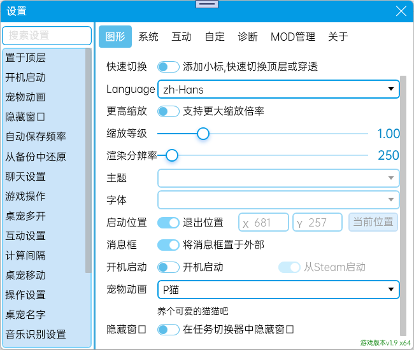
Task: Toggle 在任务切换器中隐藏窗口 switch
Action: [168, 330]
